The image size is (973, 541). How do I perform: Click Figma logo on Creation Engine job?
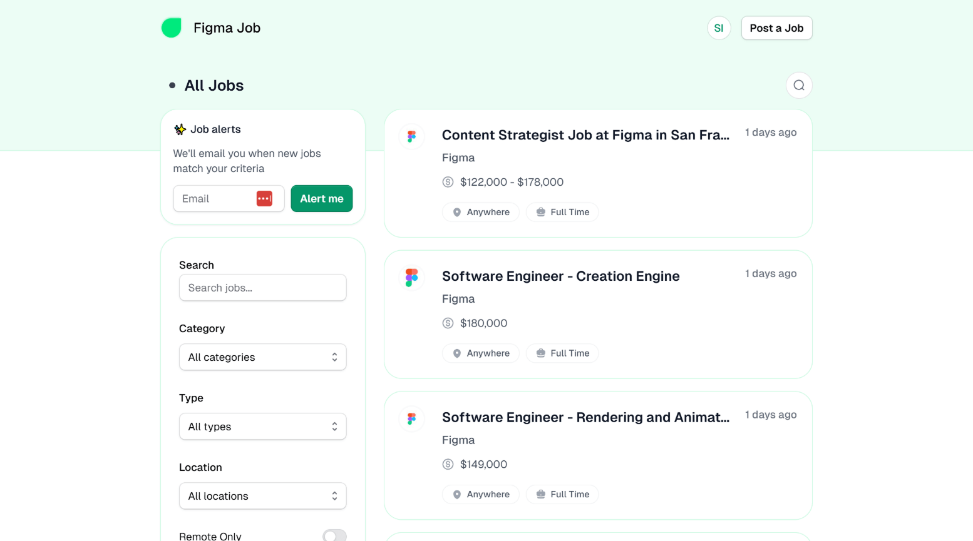[411, 277]
